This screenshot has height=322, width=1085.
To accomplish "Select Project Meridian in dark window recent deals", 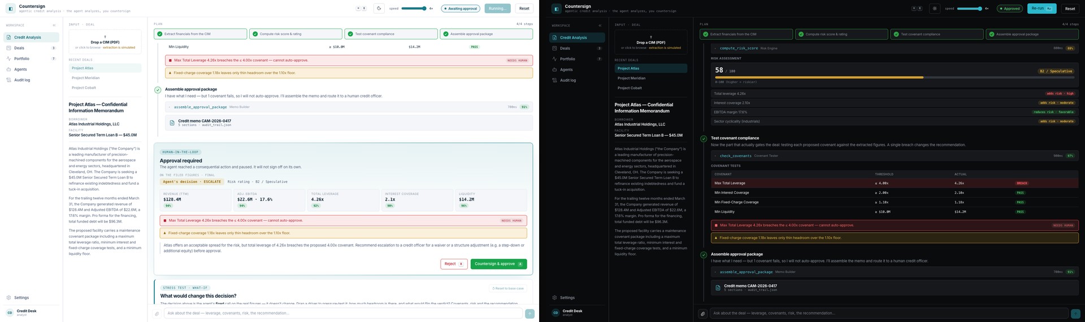I will (x=651, y=78).
